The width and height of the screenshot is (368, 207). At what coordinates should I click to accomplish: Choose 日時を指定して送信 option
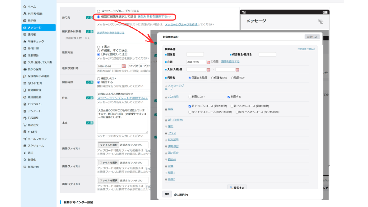tap(99, 54)
